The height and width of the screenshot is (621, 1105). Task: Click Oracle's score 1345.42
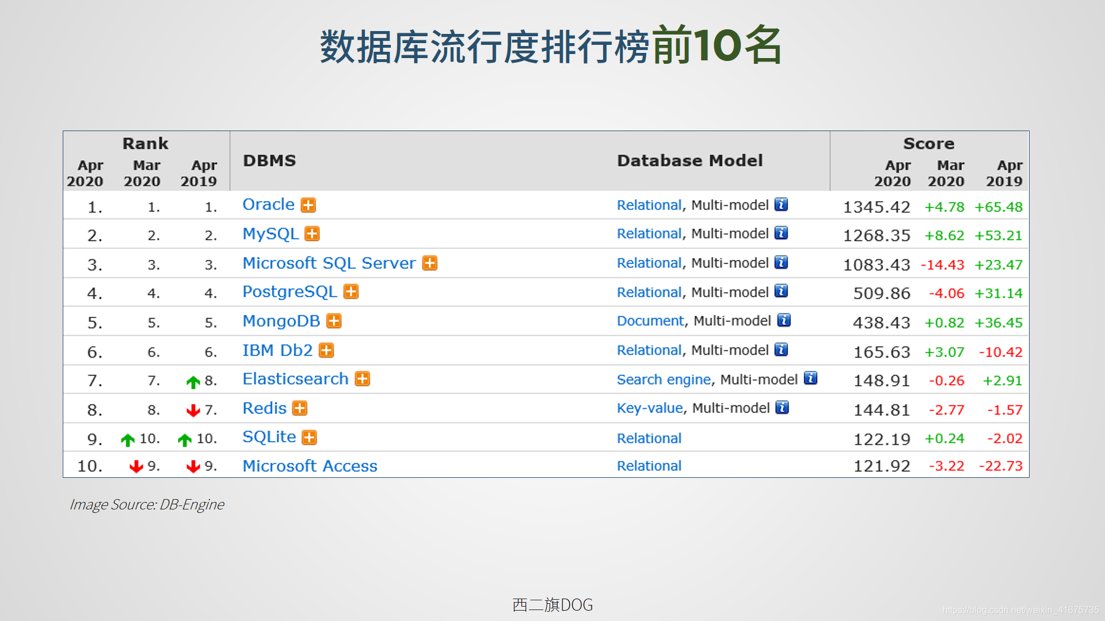point(877,207)
